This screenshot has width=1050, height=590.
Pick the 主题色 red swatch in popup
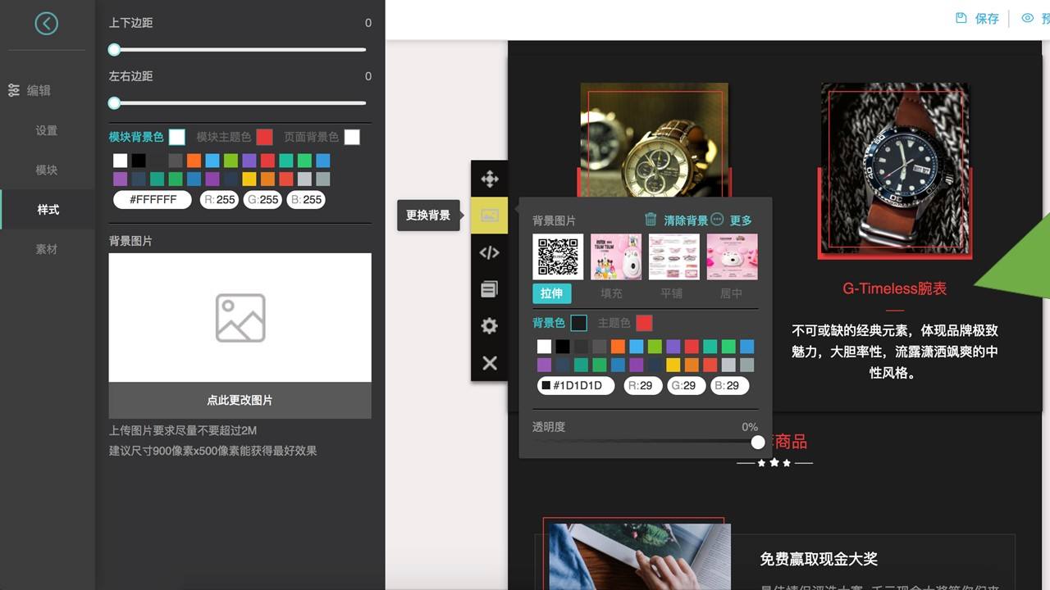644,323
